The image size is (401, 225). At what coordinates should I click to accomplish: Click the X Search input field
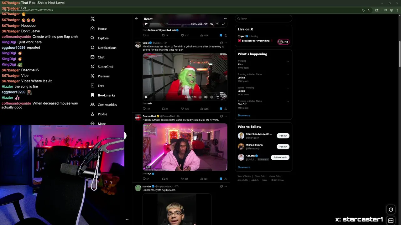pyautogui.click(x=263, y=18)
